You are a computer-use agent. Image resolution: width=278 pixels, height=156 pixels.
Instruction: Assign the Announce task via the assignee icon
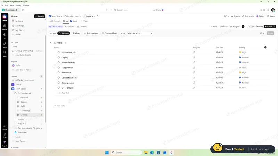pos(194,72)
